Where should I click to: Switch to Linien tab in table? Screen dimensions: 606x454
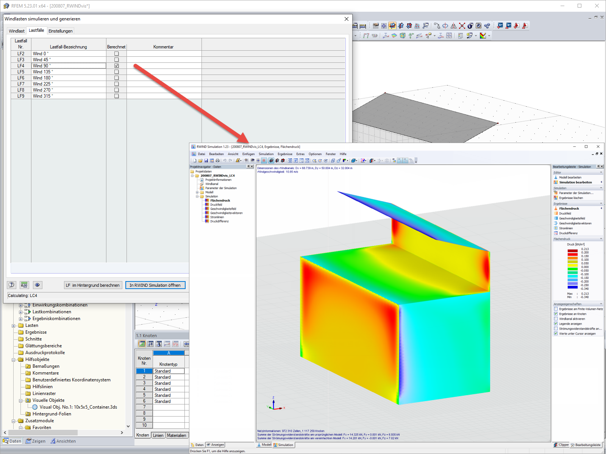[158, 435]
